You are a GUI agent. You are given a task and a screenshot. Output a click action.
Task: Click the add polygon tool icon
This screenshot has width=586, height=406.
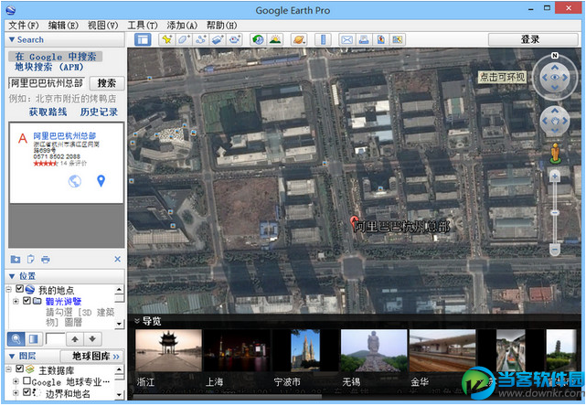(183, 39)
